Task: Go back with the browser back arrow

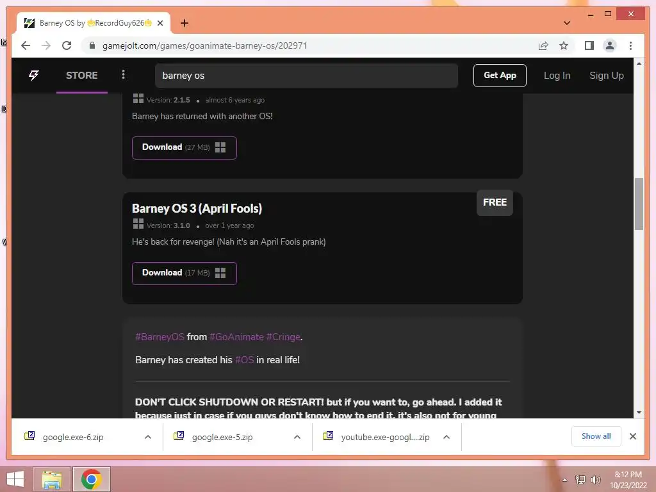Action: (x=26, y=45)
